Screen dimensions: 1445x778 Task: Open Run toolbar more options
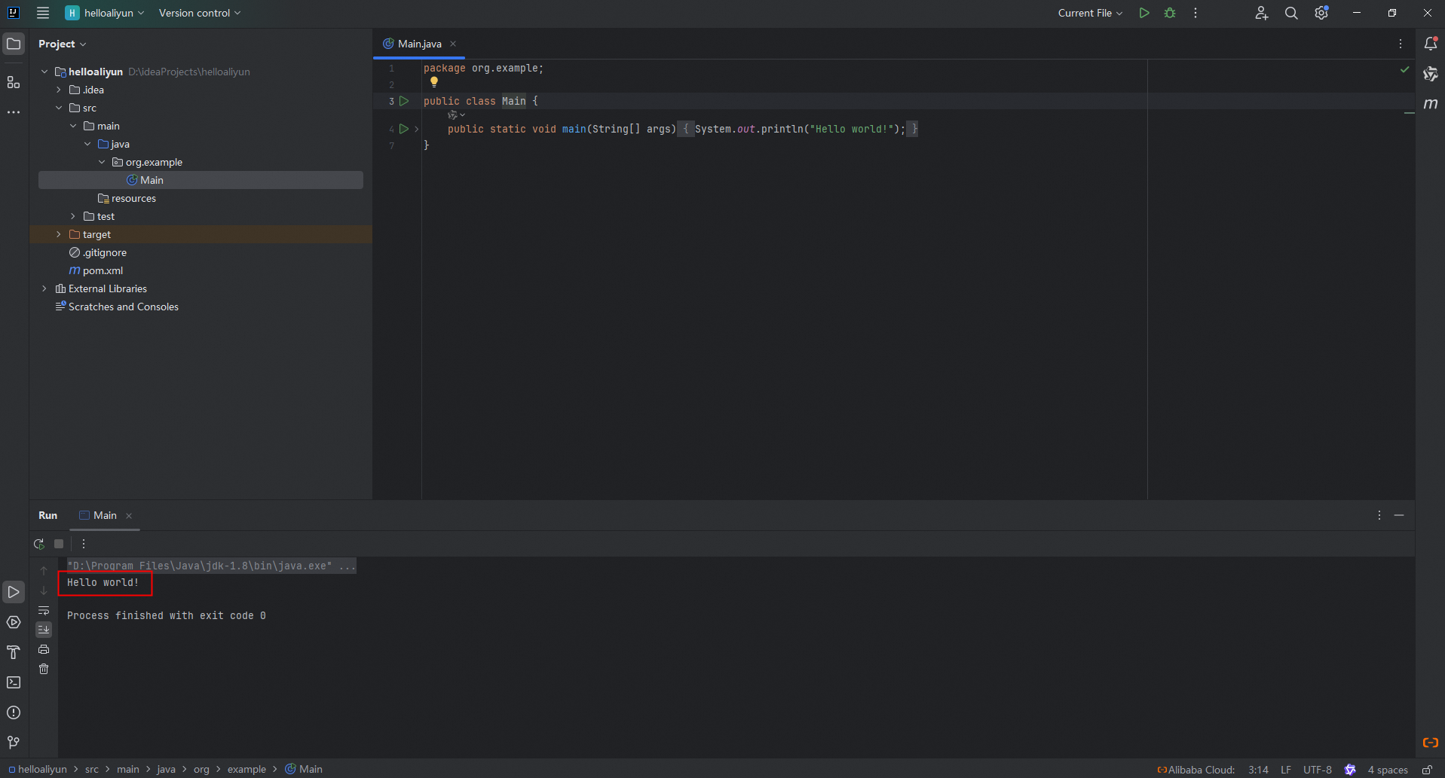84,544
